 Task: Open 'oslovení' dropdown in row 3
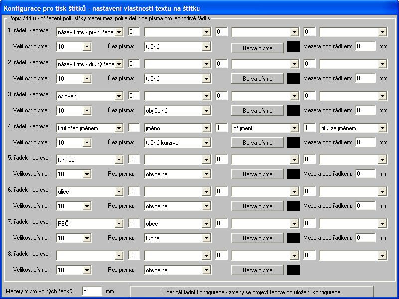[90, 96]
